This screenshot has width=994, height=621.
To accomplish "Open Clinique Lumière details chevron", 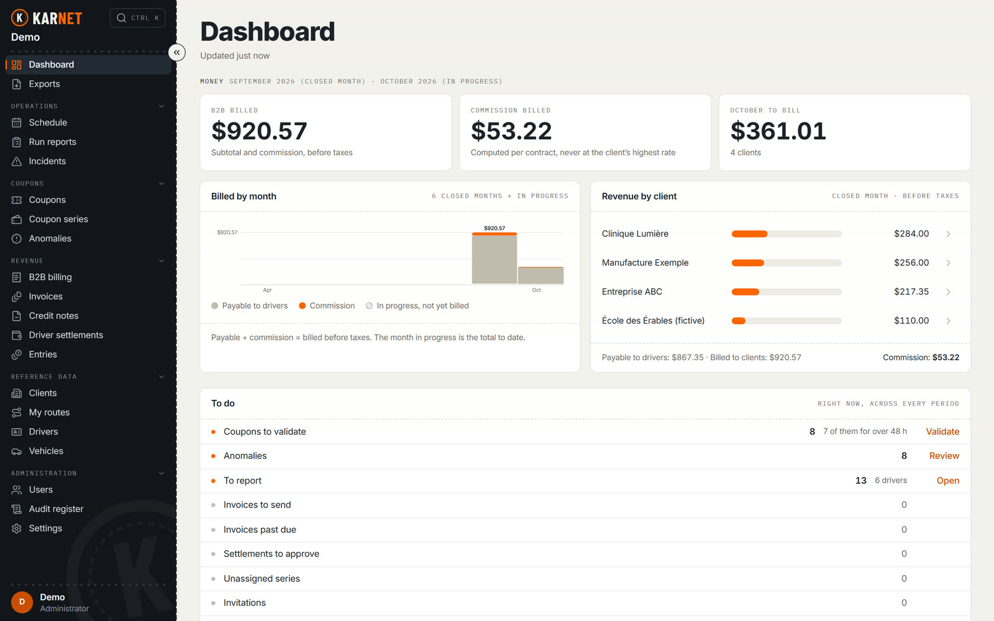I will point(949,233).
